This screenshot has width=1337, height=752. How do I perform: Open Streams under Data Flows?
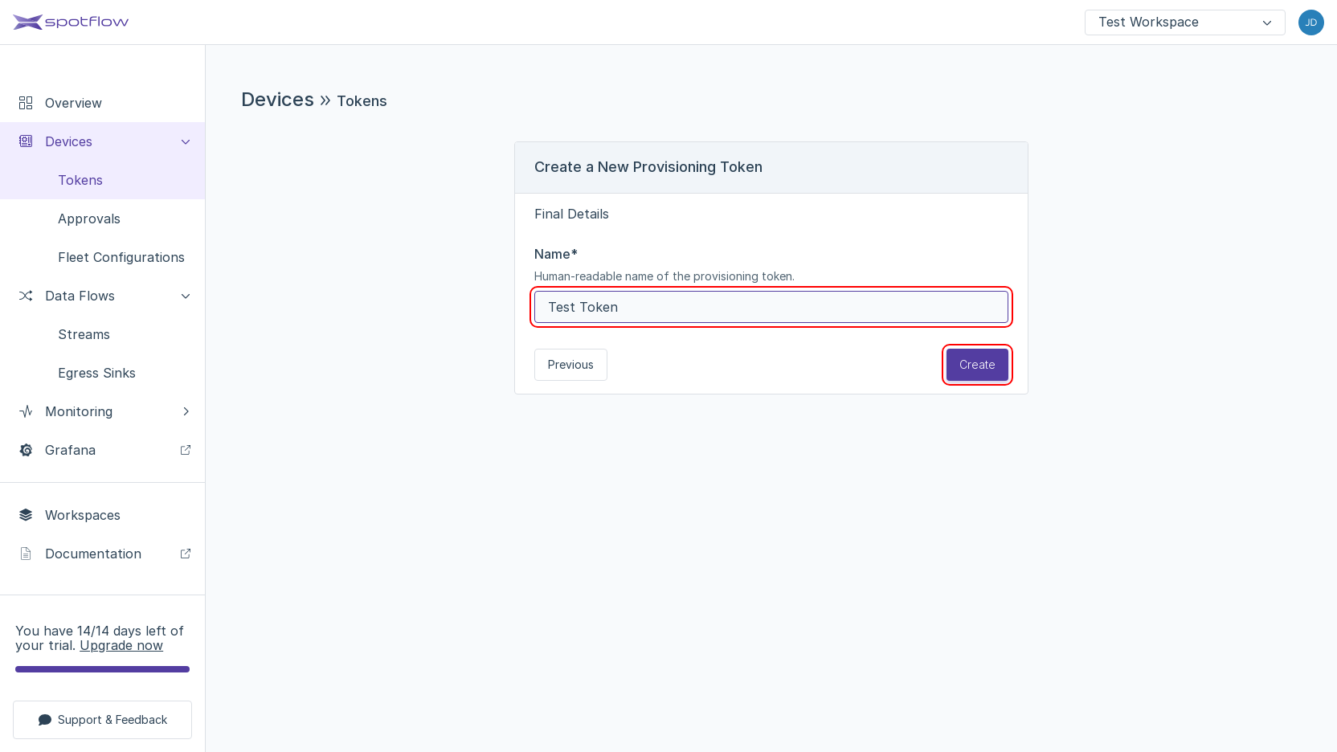(103, 334)
